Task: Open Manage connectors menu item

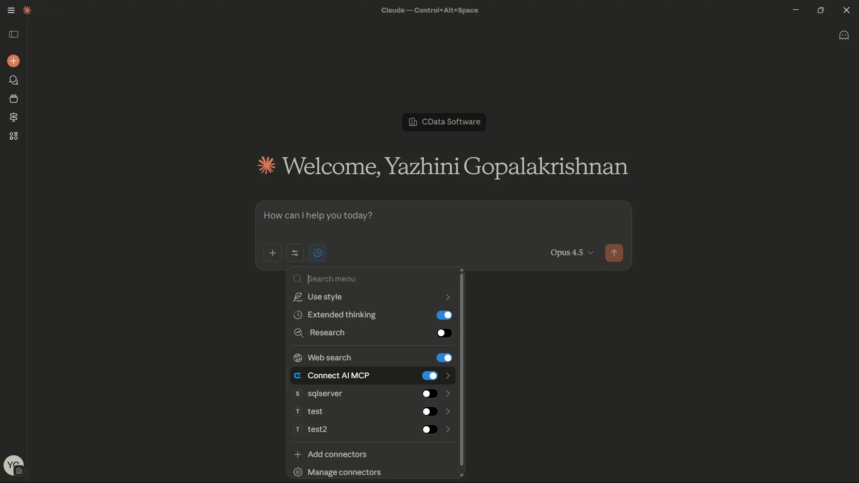Action: [344, 472]
